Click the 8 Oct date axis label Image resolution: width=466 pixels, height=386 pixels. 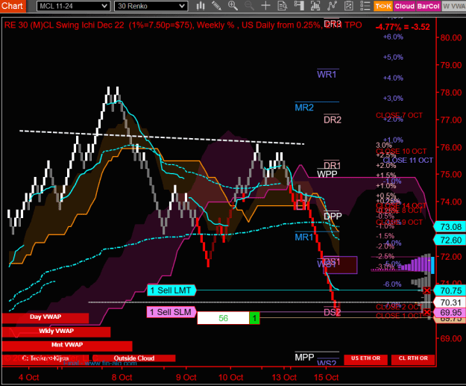point(122,377)
